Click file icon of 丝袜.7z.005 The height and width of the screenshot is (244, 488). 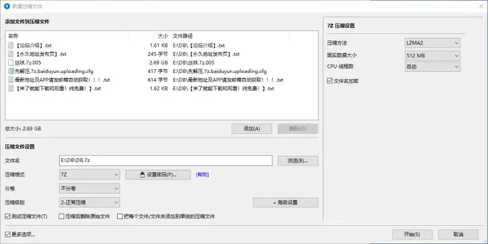(11, 62)
